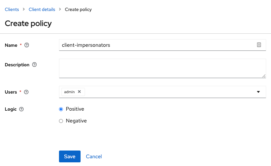Open the Logic field help icon
Image resolution: width=271 pixels, height=166 pixels.
click(21, 109)
